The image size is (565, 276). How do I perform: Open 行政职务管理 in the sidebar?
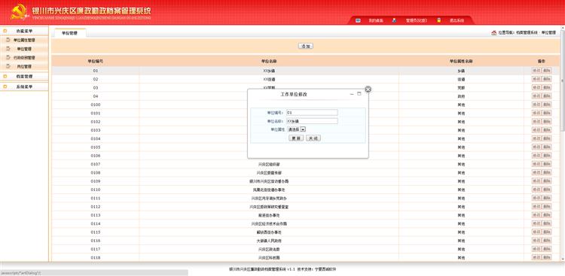coord(24,58)
